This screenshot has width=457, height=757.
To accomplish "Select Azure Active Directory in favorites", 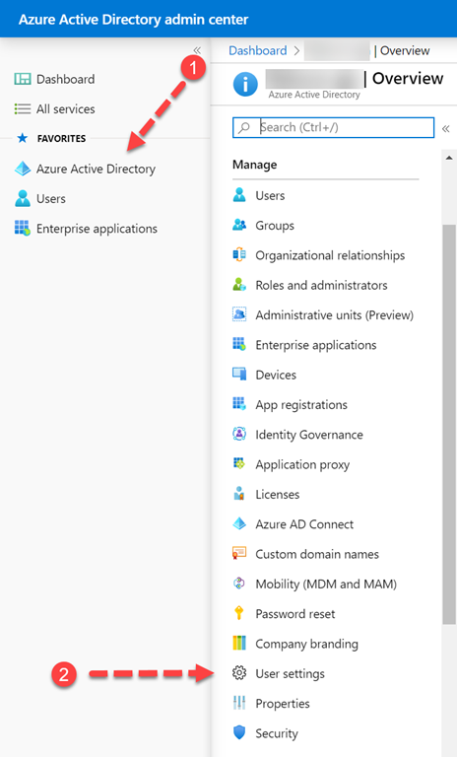I will coord(97,169).
